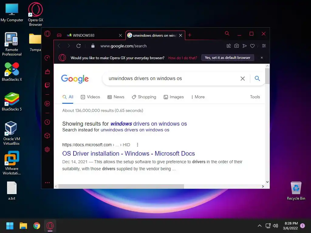Open a new tab with plus button

click(190, 35)
